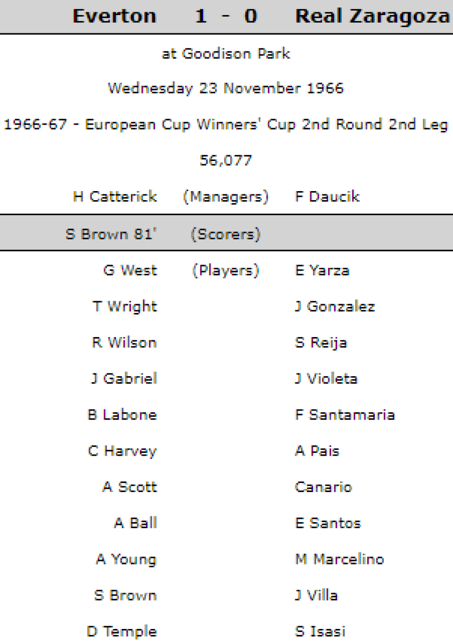This screenshot has width=453, height=644.
Task: Click the Real Zaragoza team name
Action: pyautogui.click(x=372, y=17)
